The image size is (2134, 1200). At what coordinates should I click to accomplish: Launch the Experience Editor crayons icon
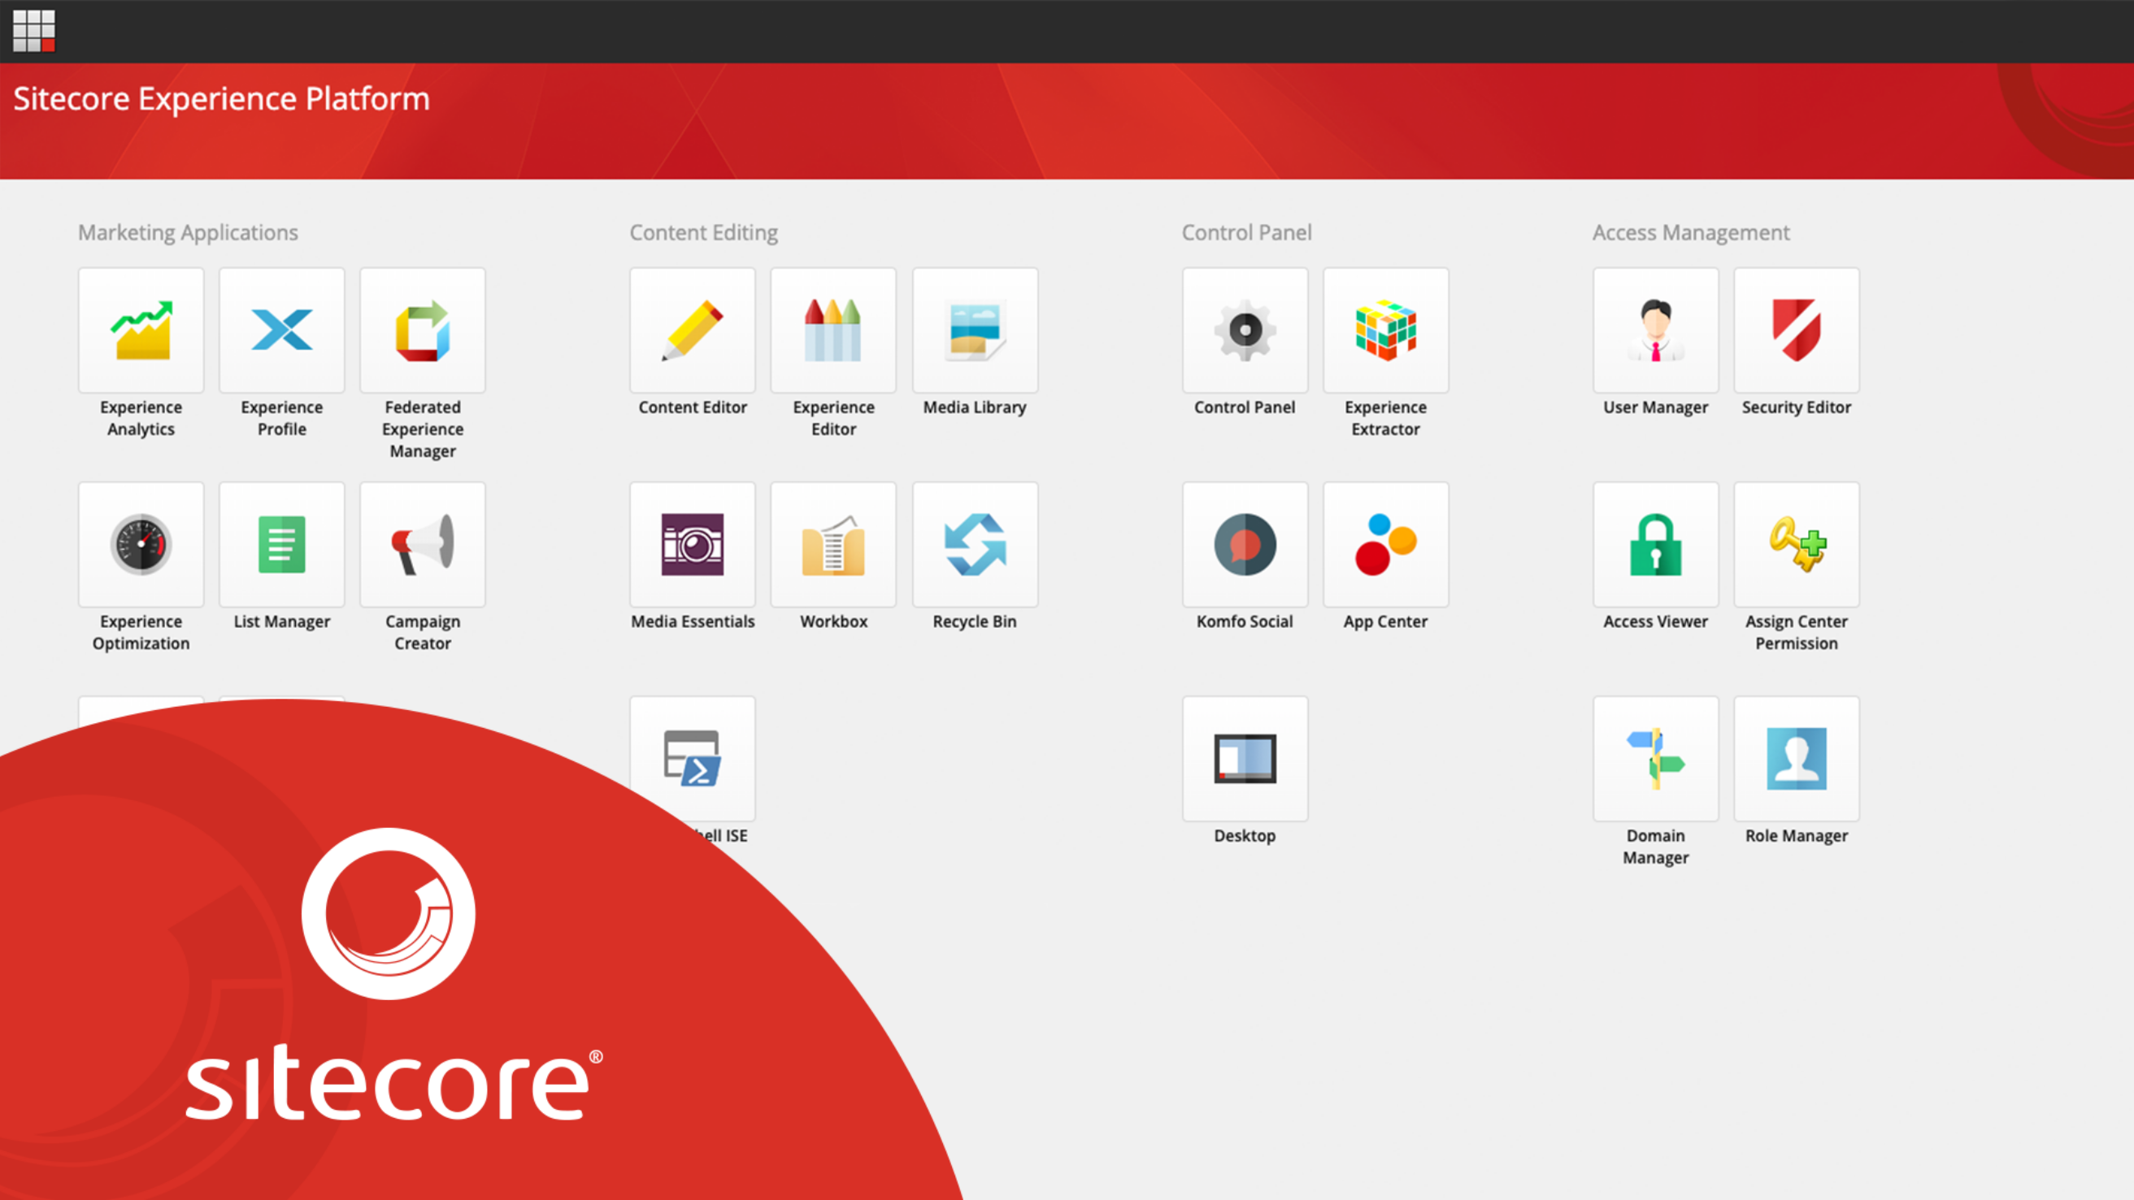(x=833, y=331)
